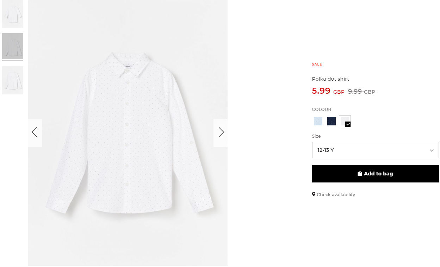Viewport: 440px width, 267px height.
Task: Open the Check availability link
Action: coord(336,194)
